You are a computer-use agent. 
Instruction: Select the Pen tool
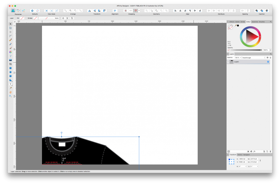[x=10, y=40]
